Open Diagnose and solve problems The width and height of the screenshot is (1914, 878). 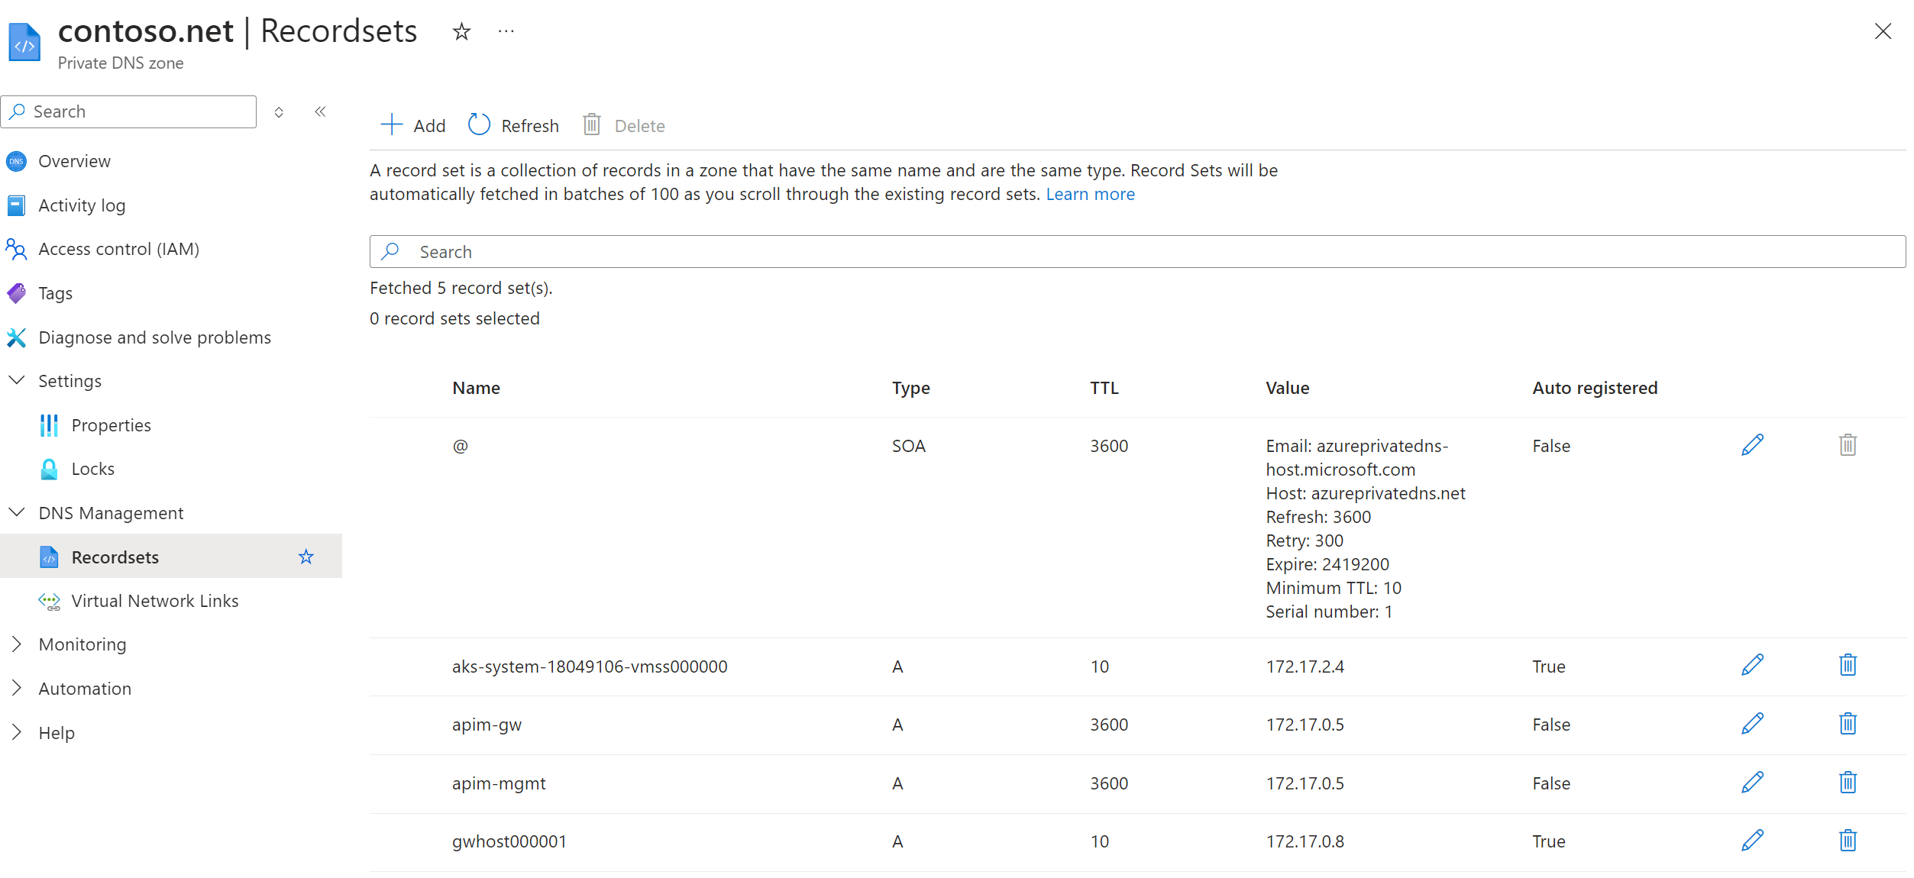tap(154, 337)
